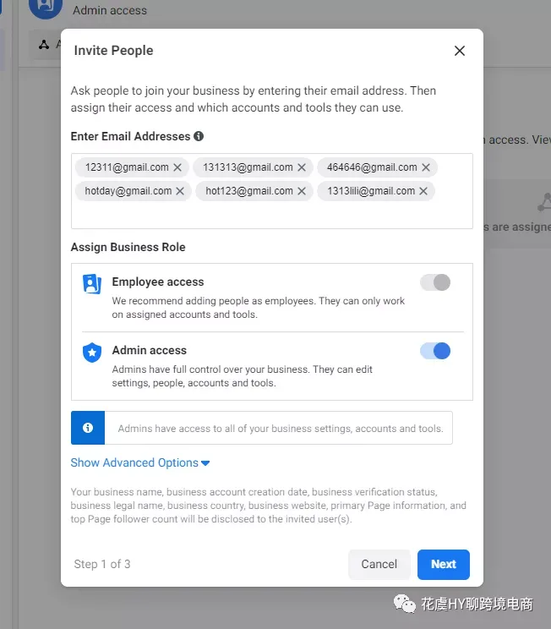This screenshot has height=629, width=551.
Task: Remove hotday@gmail.com email chip
Action: 180,191
